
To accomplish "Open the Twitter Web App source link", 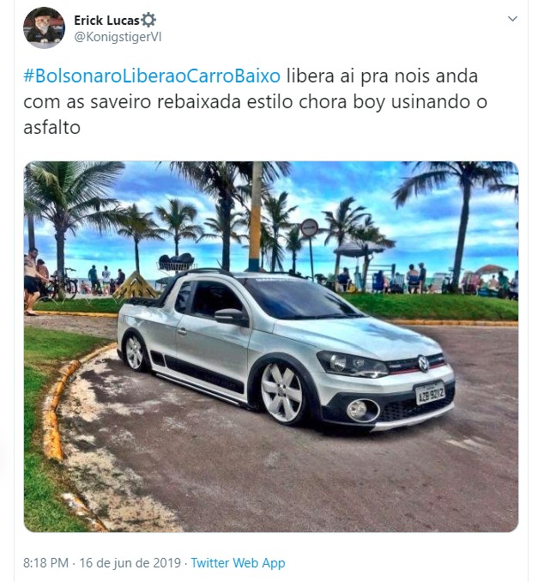I will click(x=238, y=563).
